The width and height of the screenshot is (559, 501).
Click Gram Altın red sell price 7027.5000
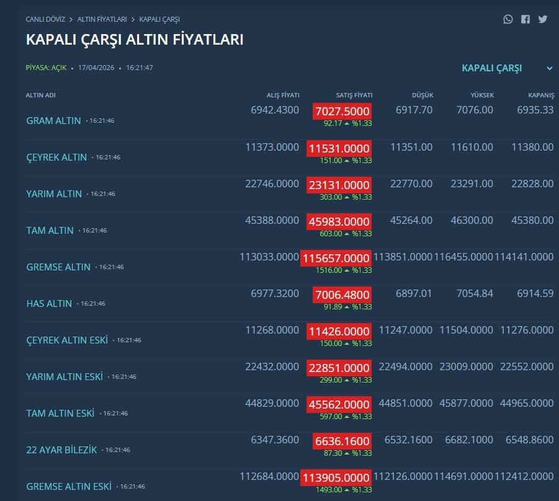point(342,112)
